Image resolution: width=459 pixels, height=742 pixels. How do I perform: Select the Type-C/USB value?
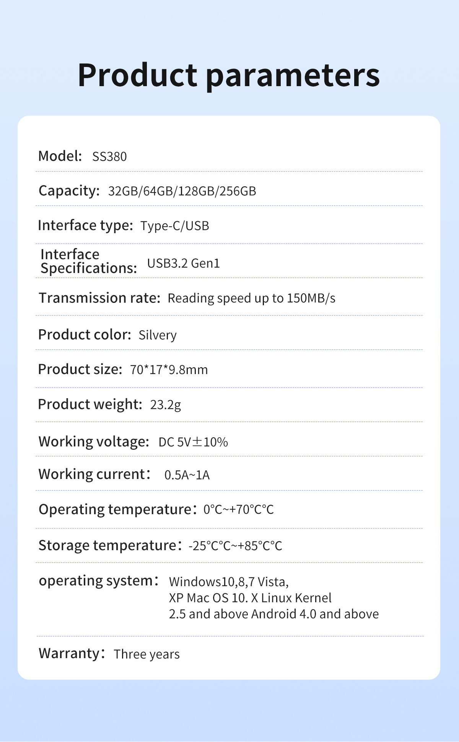coord(175,226)
